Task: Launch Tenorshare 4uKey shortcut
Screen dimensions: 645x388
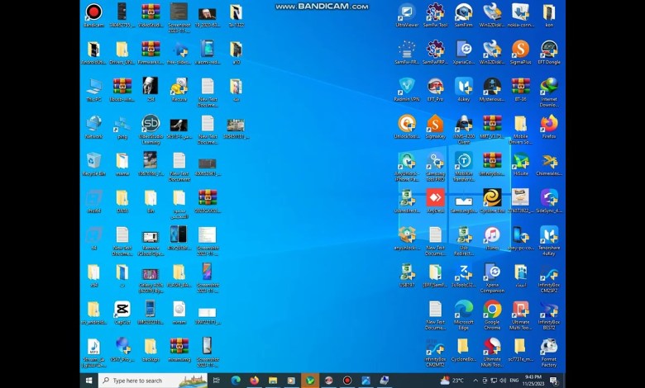Action: pos(549,240)
